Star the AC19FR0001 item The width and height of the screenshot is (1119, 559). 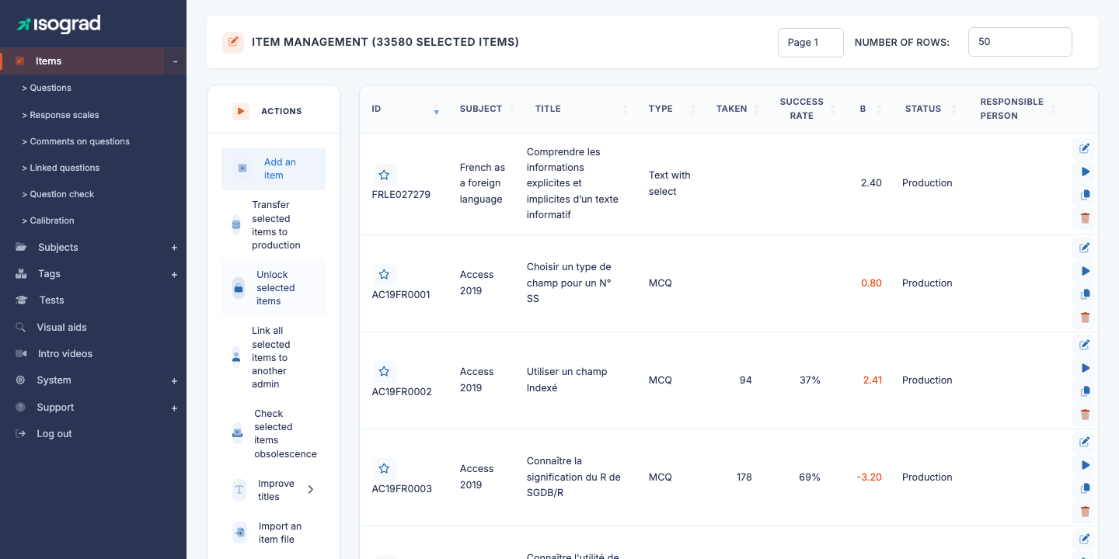point(384,275)
